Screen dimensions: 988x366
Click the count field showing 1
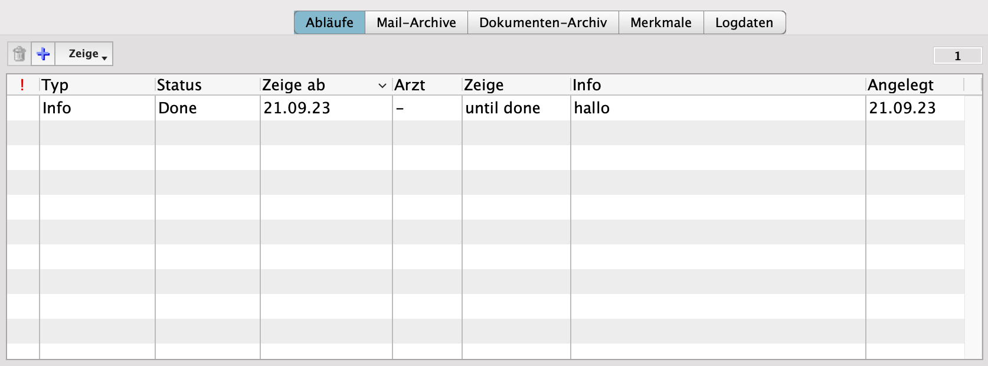(957, 56)
